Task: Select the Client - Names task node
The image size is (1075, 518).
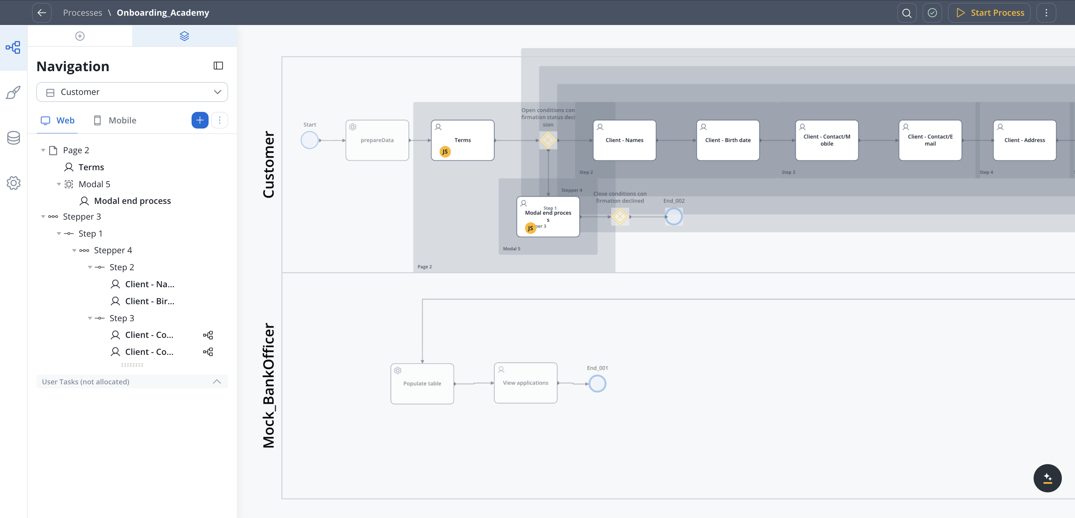Action: (624, 140)
